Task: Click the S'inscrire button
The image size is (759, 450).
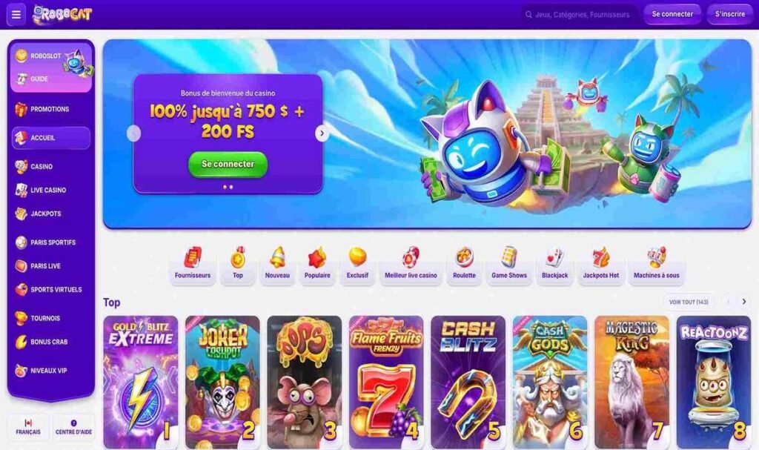Action: [730, 14]
